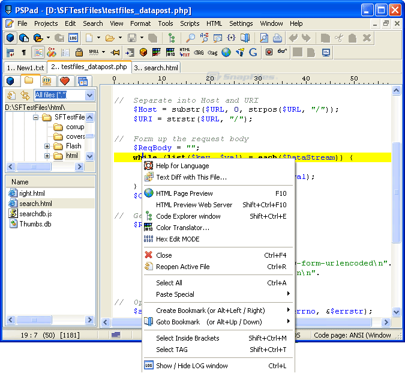Toggle special characters pilcrow icon
The height and width of the screenshot is (376, 405).
pos(24,52)
